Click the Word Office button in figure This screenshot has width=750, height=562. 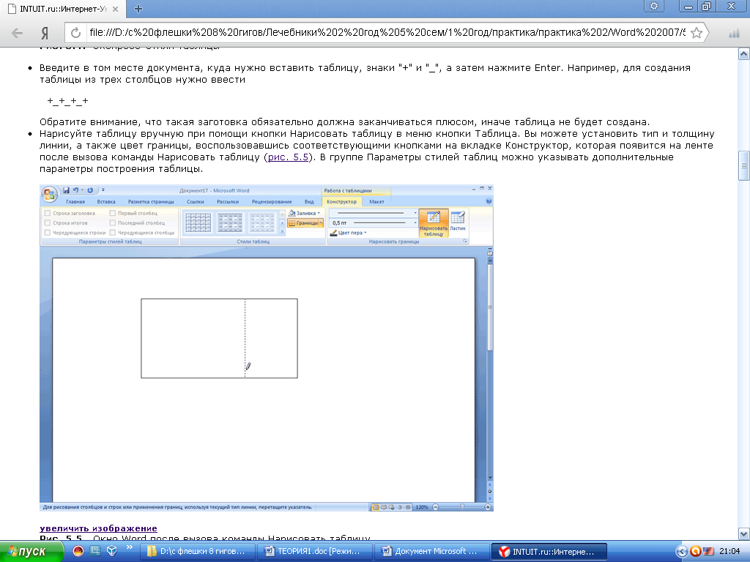(x=49, y=194)
